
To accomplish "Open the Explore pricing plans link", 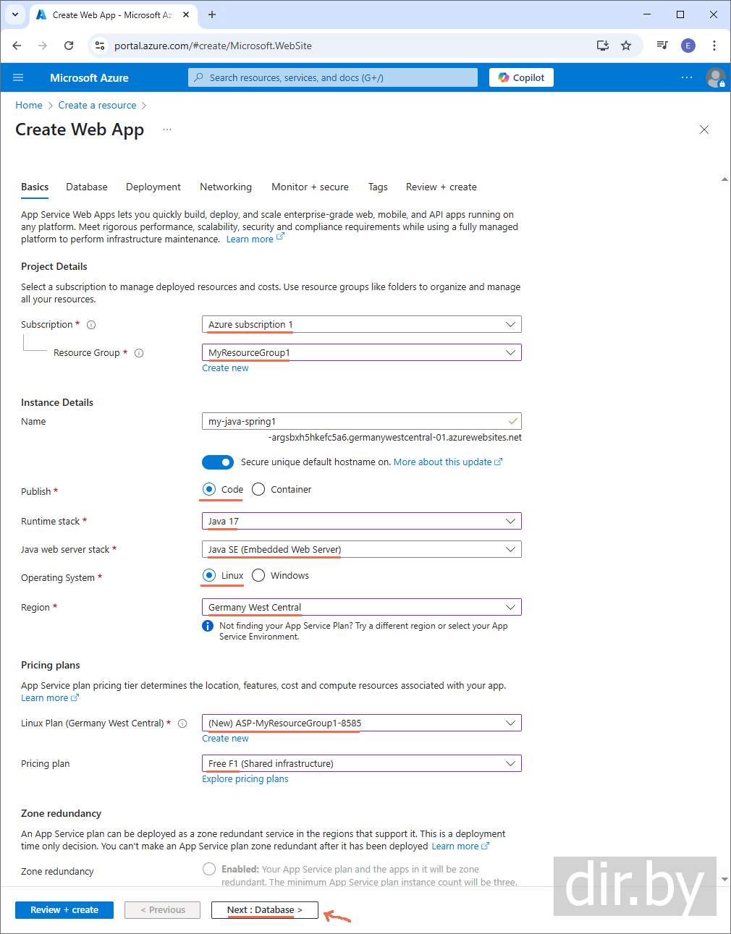I will click(x=245, y=779).
